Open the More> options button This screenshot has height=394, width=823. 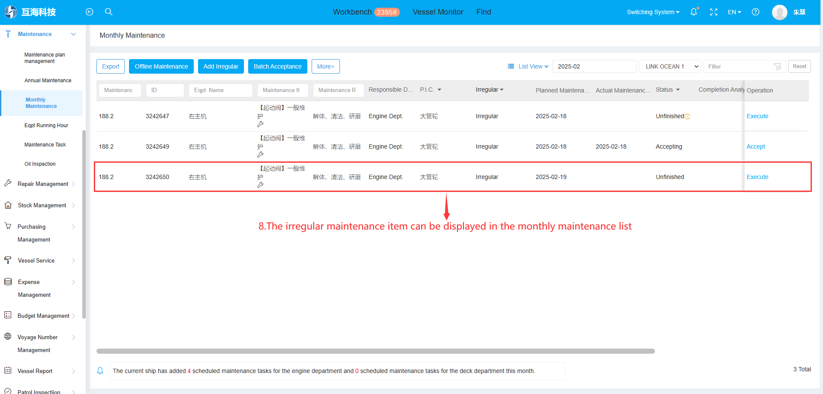325,66
